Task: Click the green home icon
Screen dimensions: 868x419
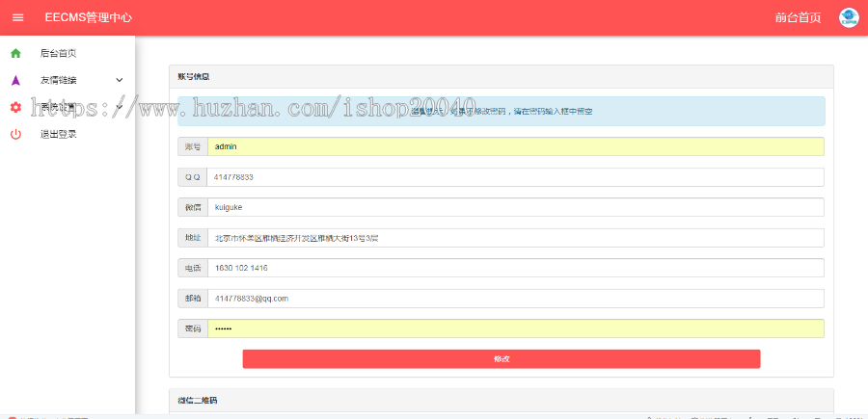Action: click(x=15, y=53)
